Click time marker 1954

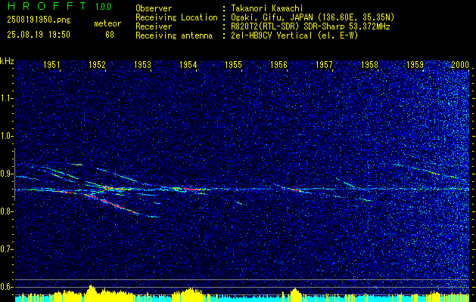point(188,64)
